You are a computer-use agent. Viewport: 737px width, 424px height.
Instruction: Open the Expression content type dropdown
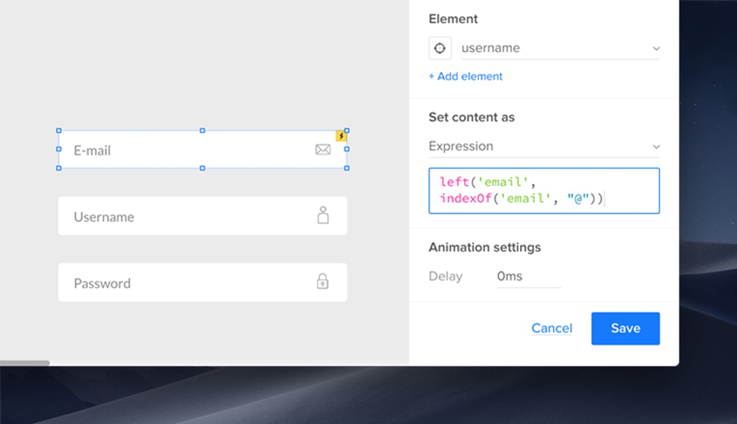click(x=544, y=146)
